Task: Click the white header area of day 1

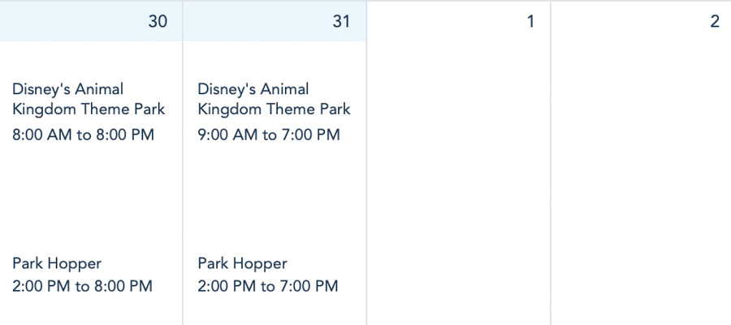Action: pos(447,22)
